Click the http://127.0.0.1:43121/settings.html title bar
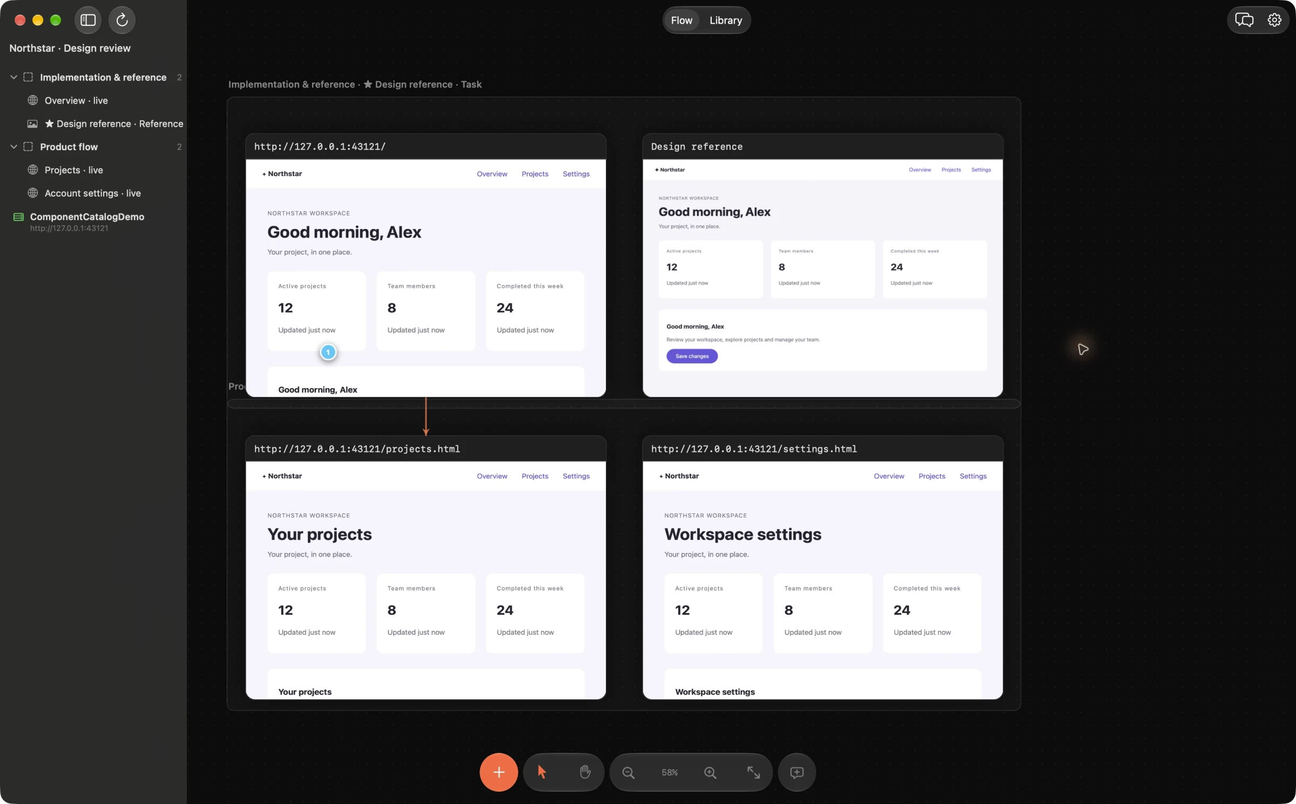 pos(823,449)
